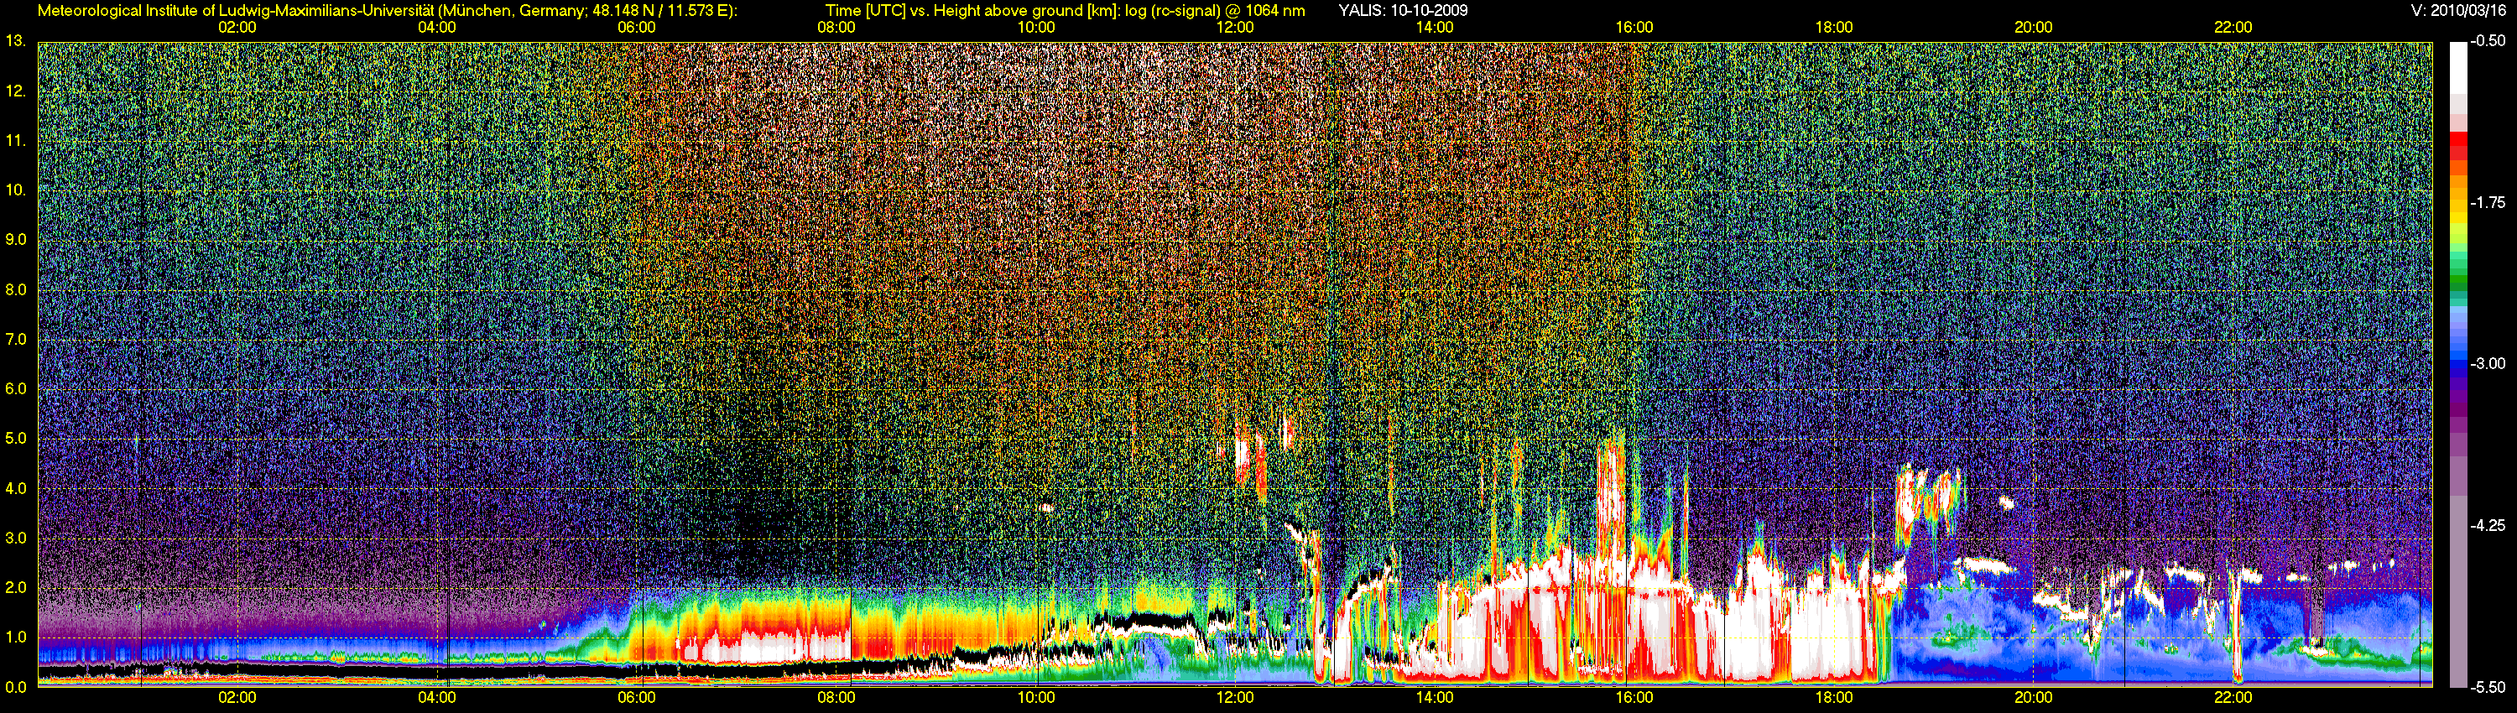Click the 12. height axis label
The width and height of the screenshot is (2517, 713).
(16, 91)
